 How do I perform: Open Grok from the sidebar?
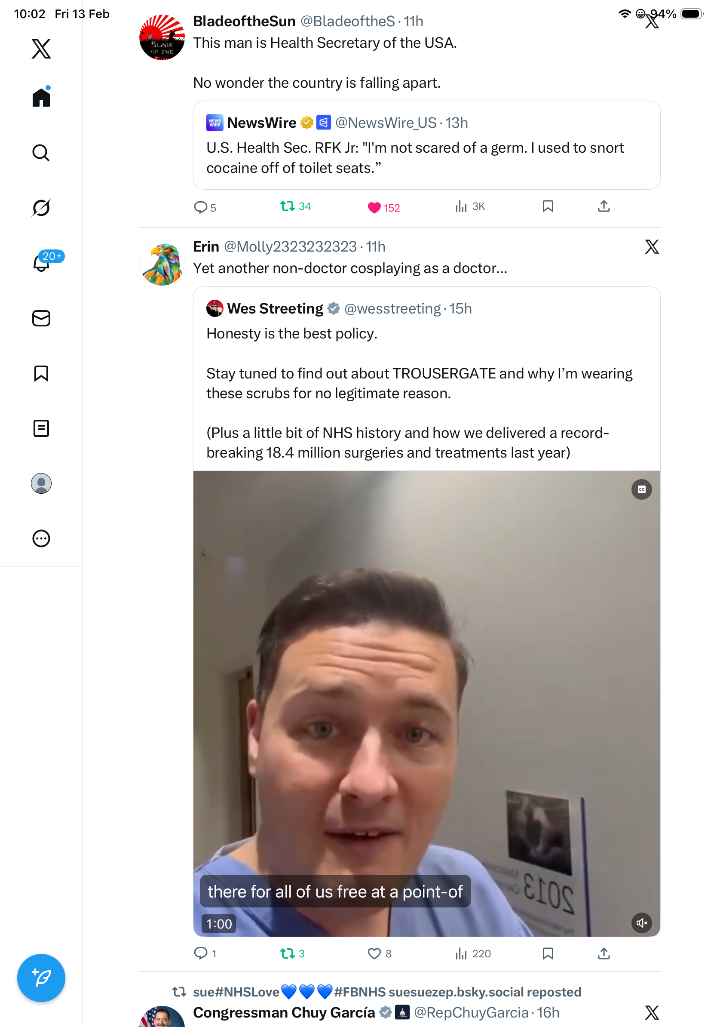pyautogui.click(x=41, y=208)
